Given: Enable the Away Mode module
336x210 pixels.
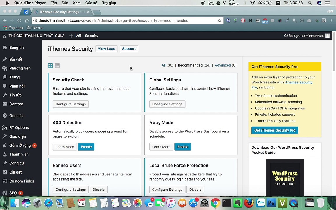Looking at the screenshot, I should [x=183, y=147].
